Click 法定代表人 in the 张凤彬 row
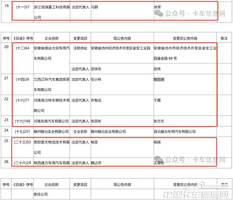Viewport: 233px width, 201px height. (x=80, y=121)
